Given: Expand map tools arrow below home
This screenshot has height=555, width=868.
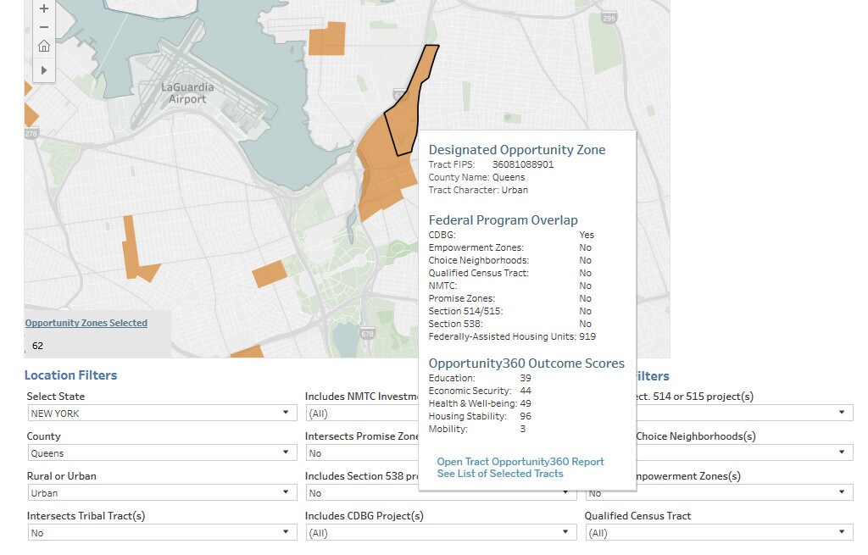Looking at the screenshot, I should click(x=44, y=69).
